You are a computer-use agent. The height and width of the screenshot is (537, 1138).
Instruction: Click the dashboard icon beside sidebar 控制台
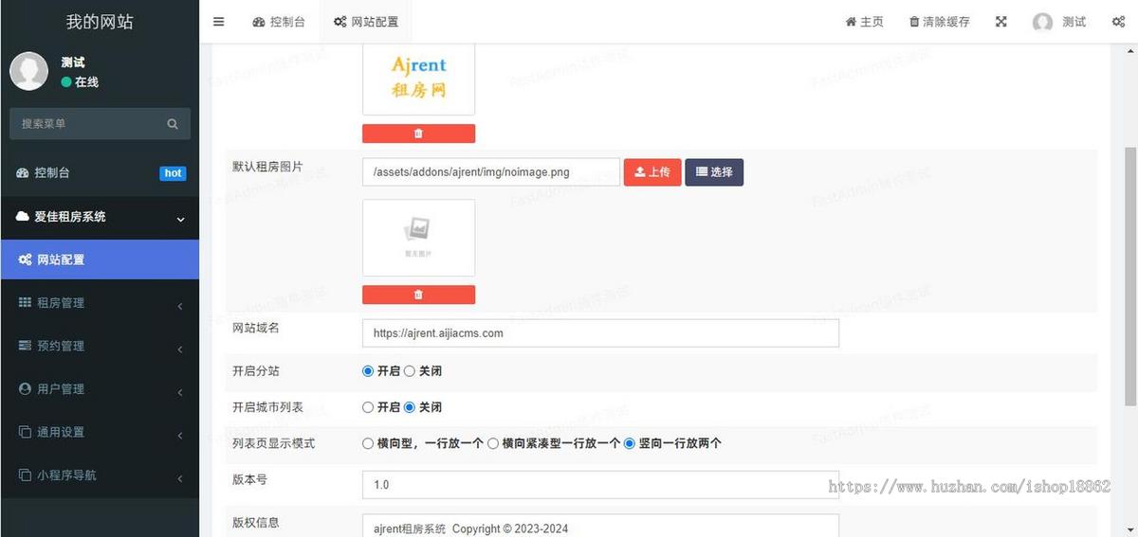click(23, 173)
